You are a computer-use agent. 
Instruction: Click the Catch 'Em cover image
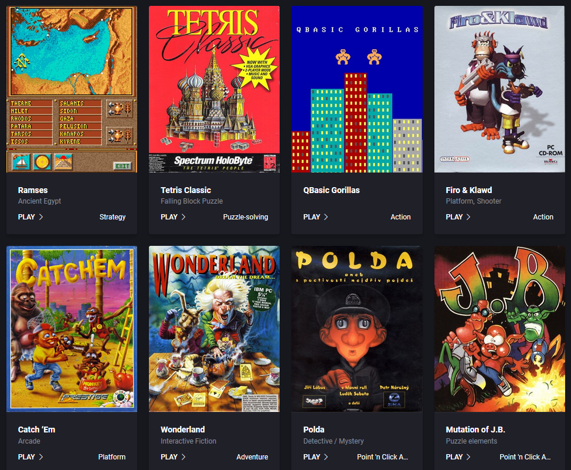click(72, 329)
